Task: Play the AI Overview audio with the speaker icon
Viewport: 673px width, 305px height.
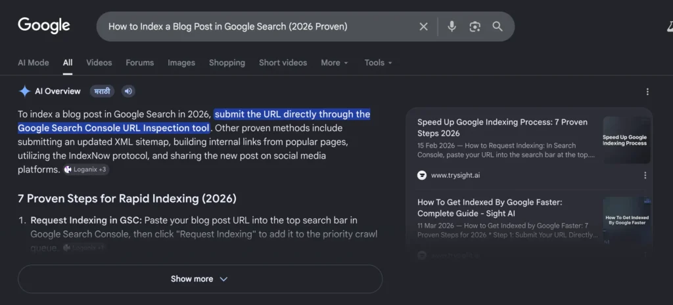Action: click(128, 91)
